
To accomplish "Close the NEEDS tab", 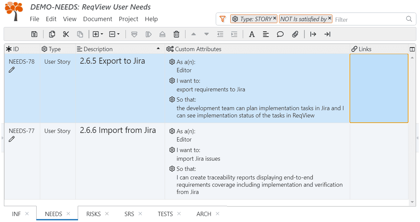I will (68, 214).
